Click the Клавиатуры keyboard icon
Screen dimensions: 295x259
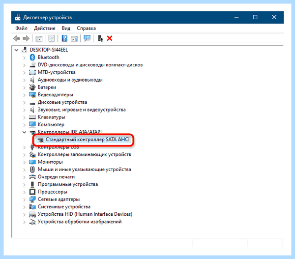pyautogui.click(x=32, y=117)
